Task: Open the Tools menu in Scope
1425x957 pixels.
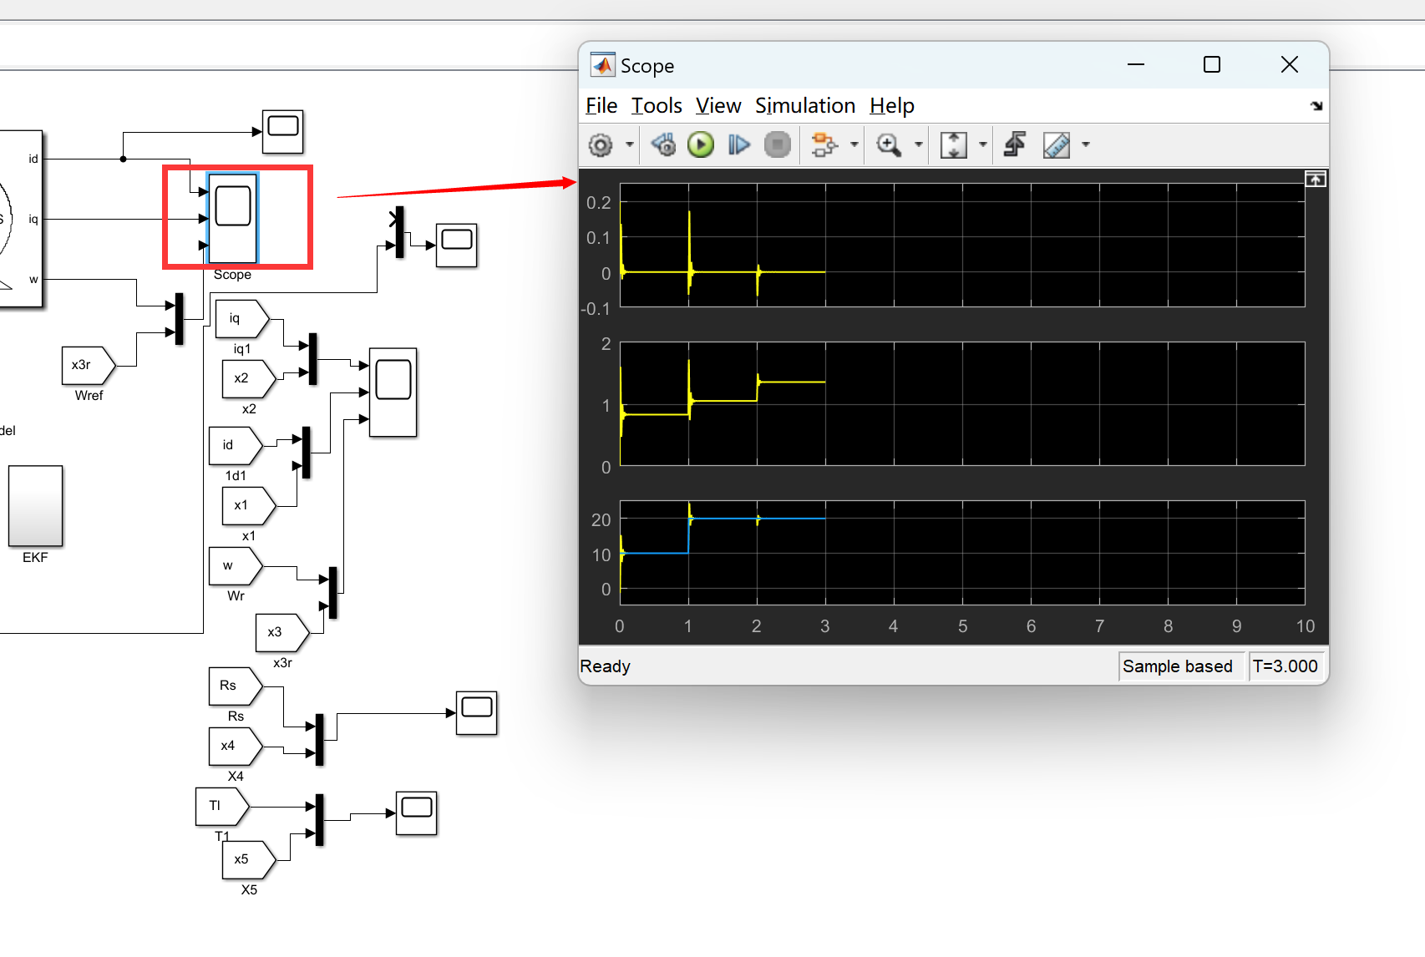Action: pyautogui.click(x=657, y=106)
